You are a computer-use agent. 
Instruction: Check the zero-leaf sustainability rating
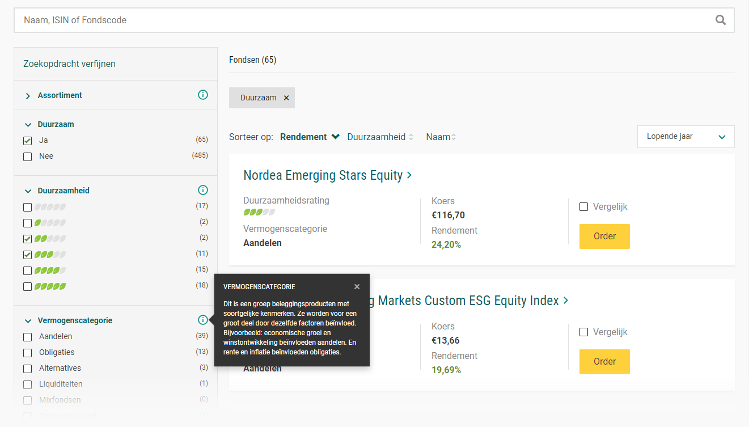click(x=27, y=207)
